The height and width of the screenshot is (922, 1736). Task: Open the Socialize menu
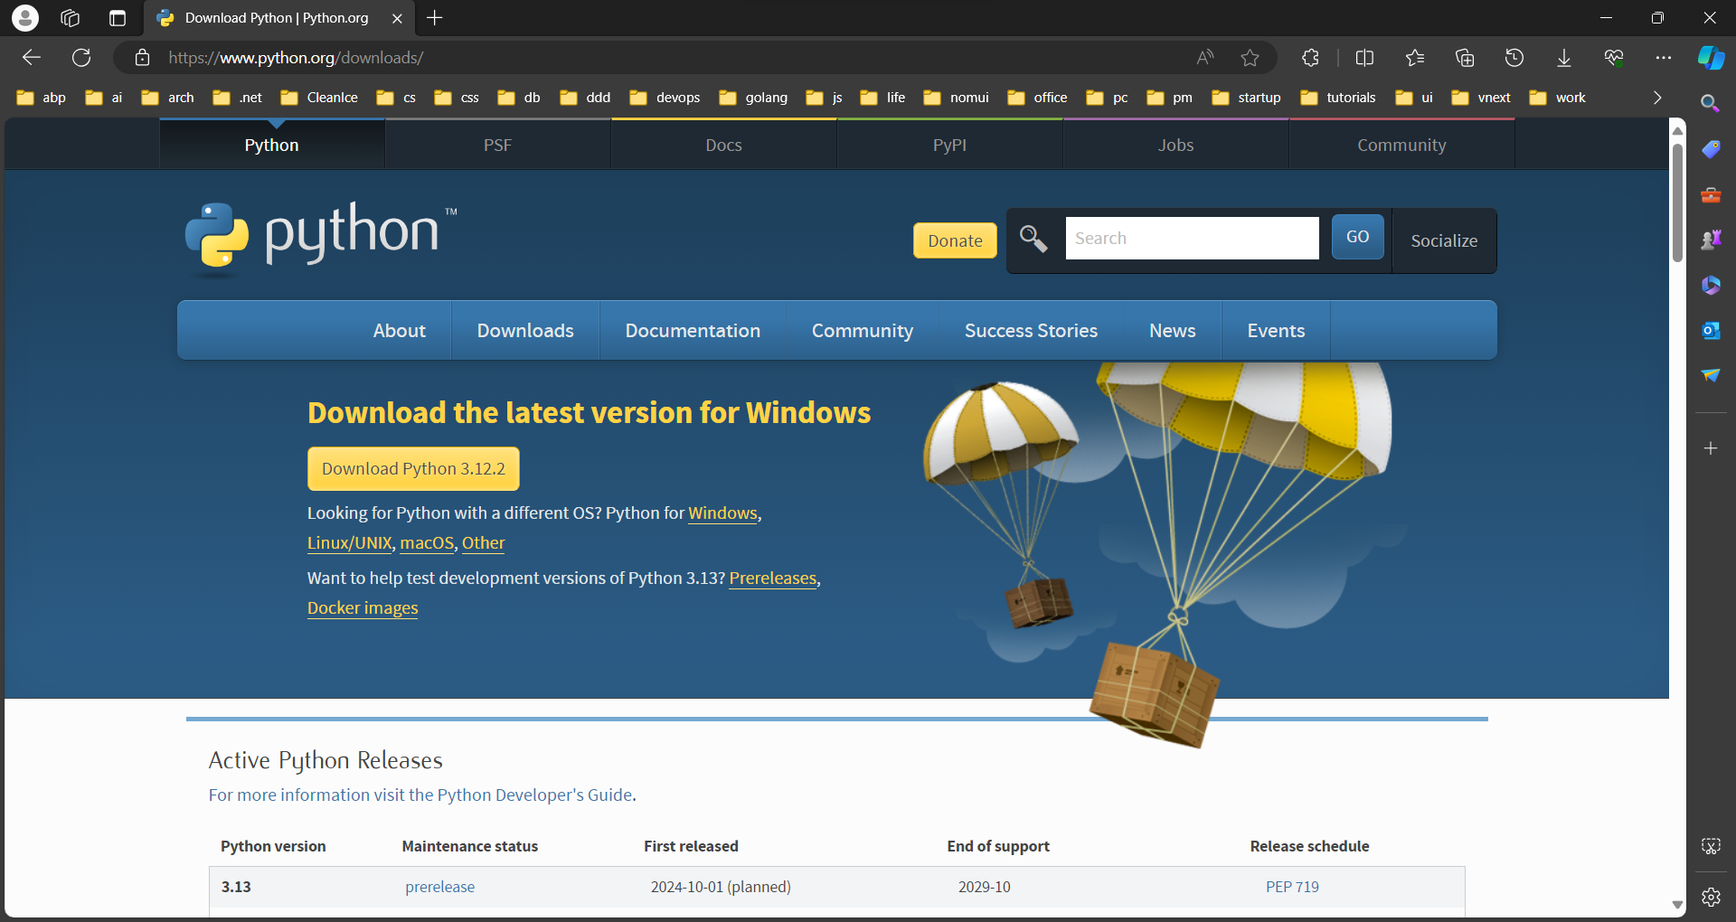coord(1444,240)
